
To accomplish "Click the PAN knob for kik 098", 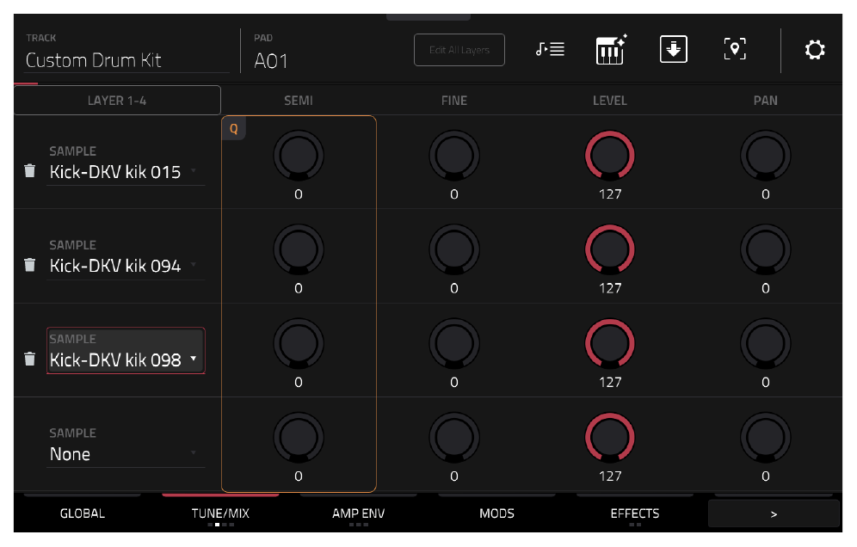I will [766, 344].
